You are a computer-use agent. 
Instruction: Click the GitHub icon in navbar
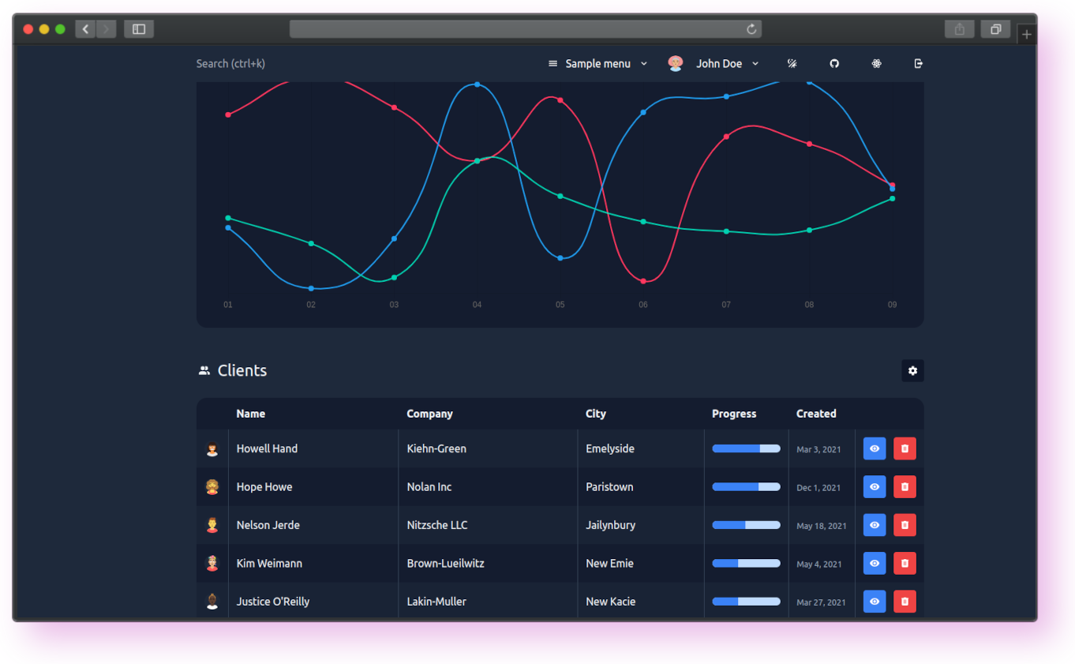[x=834, y=64]
